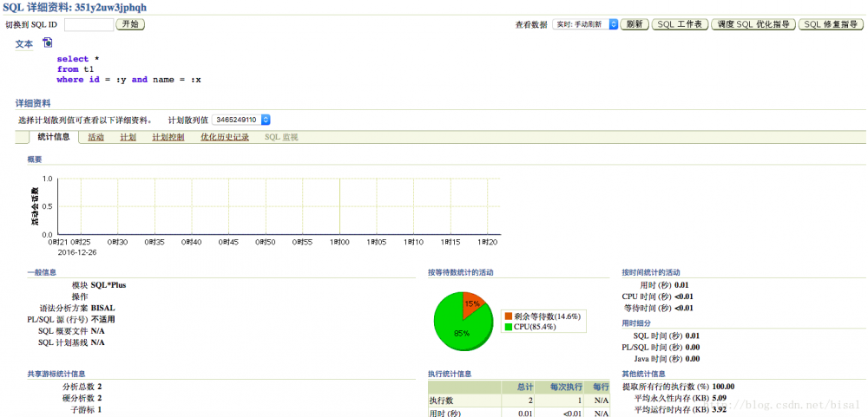Select the 统计信息 tab
Screen dimensions: 868x417
54,137
